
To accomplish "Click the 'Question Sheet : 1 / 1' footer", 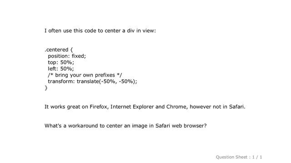I will [x=239, y=157].
